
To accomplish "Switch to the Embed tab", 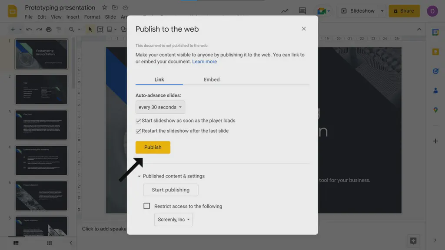I will coord(212,79).
